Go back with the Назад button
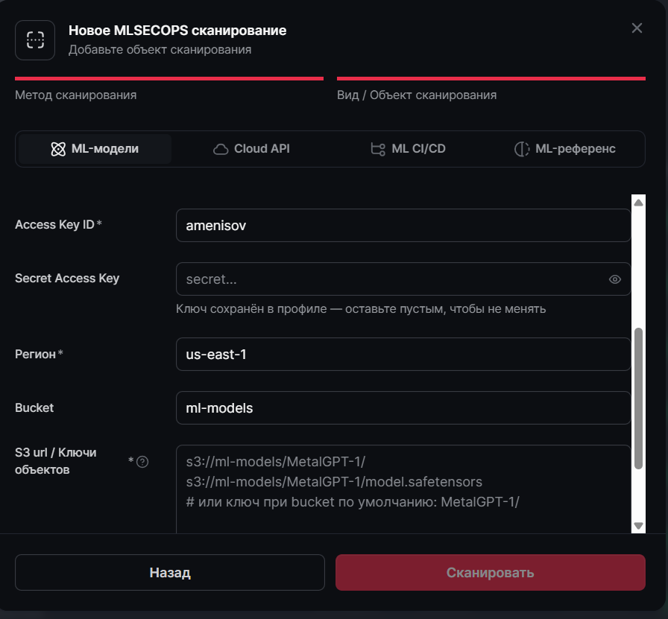This screenshot has width=668, height=619. pos(169,572)
